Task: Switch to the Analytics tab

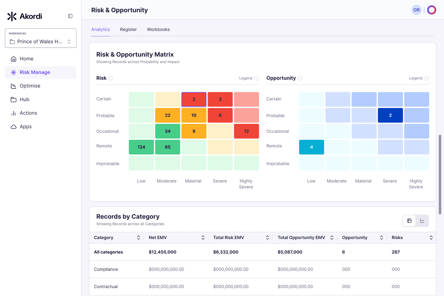Action: click(101, 29)
